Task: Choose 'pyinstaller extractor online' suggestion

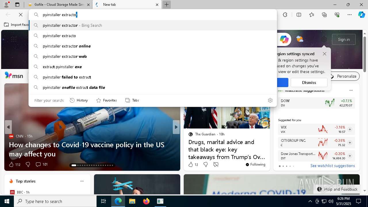Action: coord(153,46)
